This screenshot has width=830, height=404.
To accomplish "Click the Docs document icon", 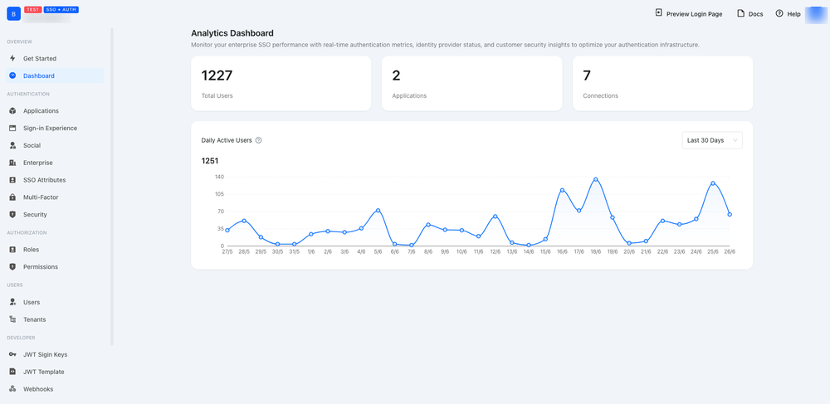I will (740, 13).
